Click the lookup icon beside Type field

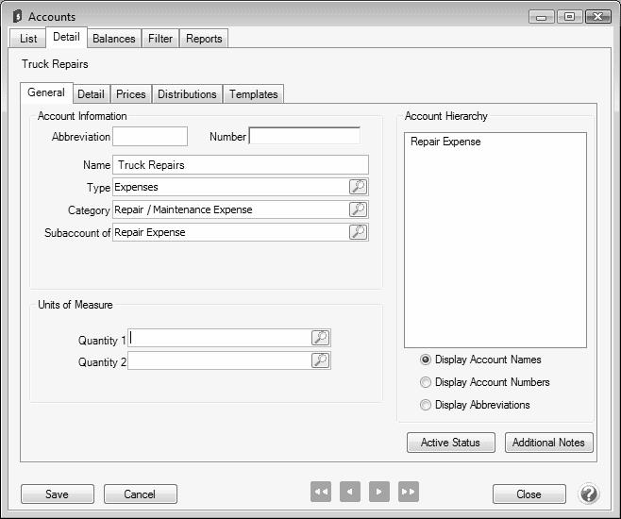pyautogui.click(x=358, y=187)
